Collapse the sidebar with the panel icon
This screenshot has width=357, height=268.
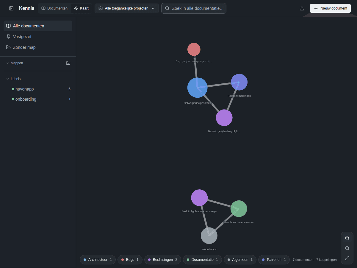pos(11,8)
